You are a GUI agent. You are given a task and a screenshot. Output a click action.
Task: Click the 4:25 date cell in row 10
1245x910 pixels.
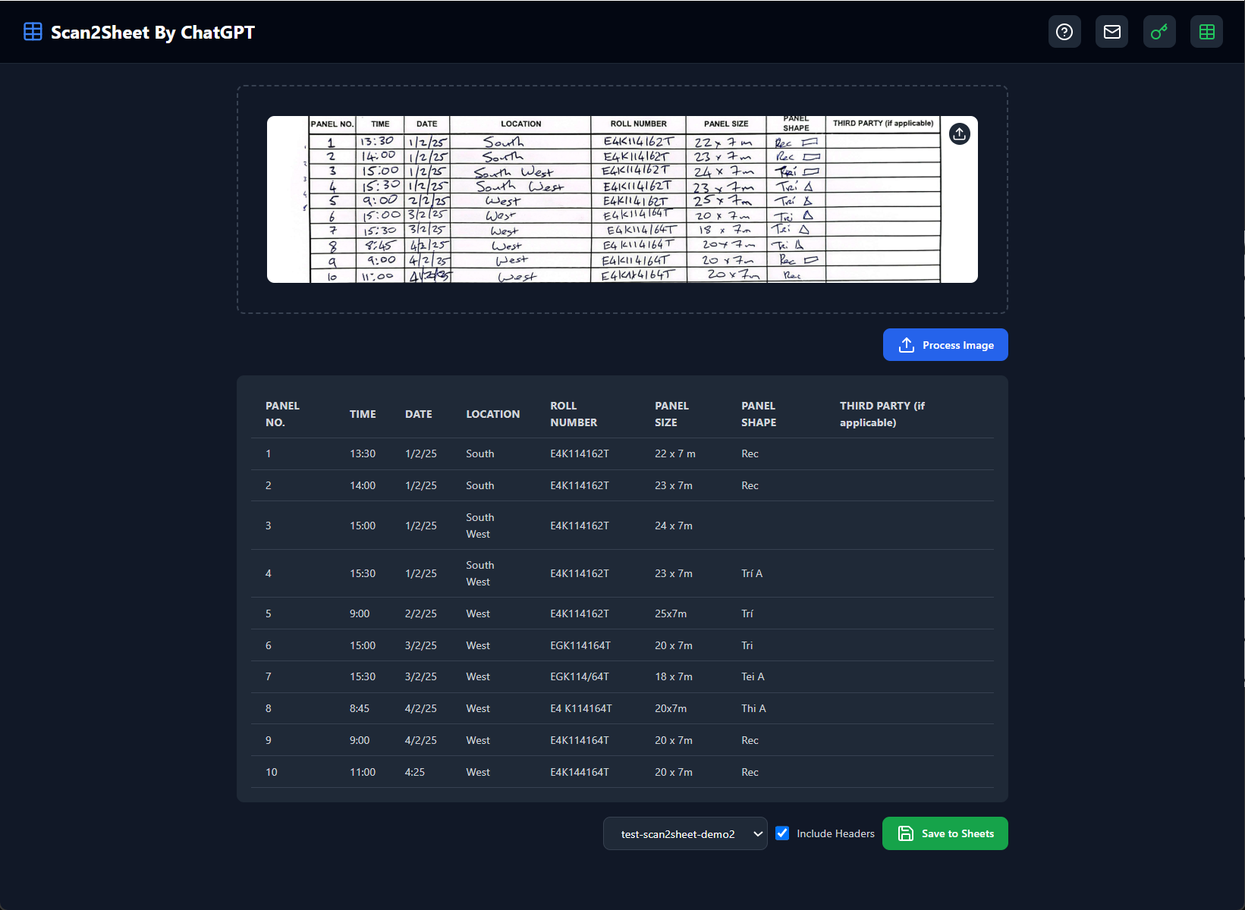(415, 772)
